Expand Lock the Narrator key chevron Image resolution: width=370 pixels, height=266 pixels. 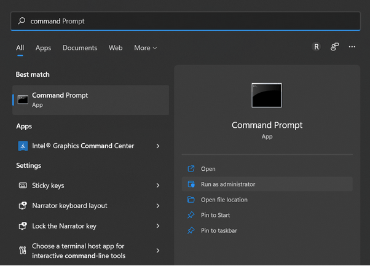point(158,226)
